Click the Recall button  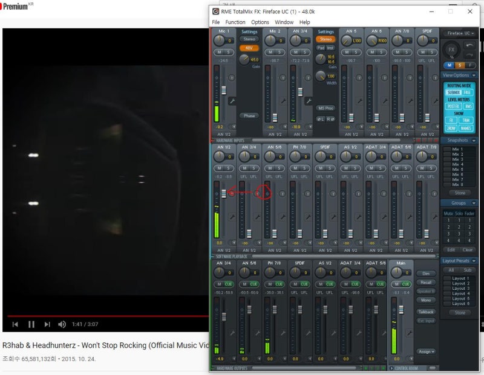(x=426, y=282)
